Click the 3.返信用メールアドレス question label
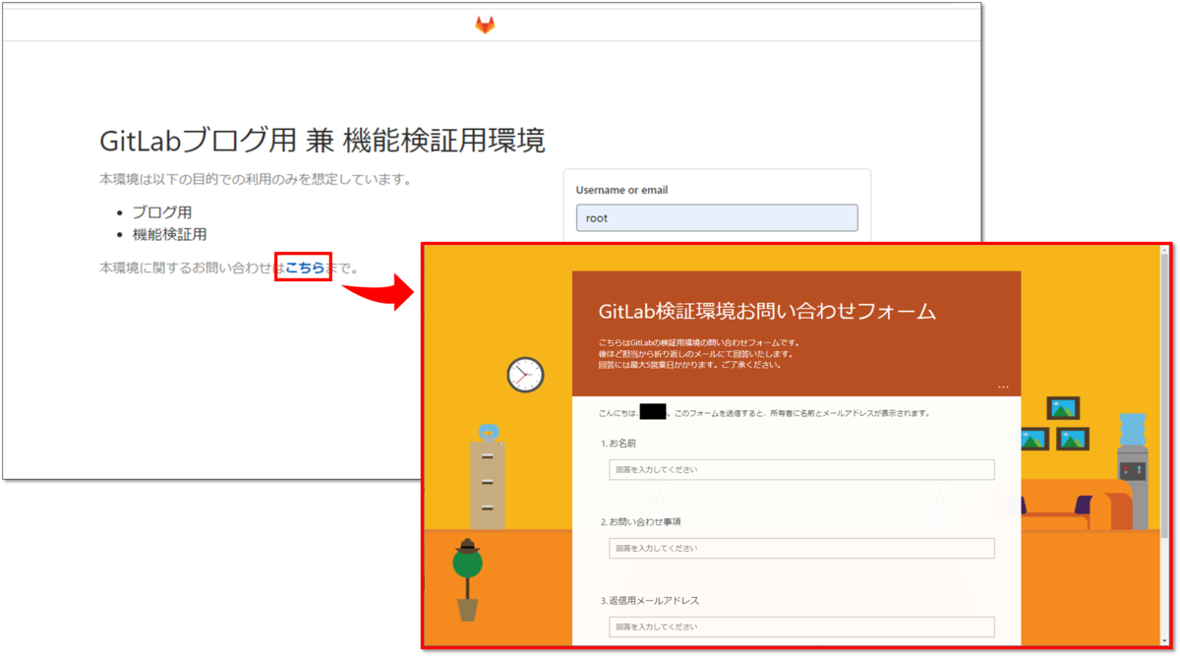 [650, 600]
